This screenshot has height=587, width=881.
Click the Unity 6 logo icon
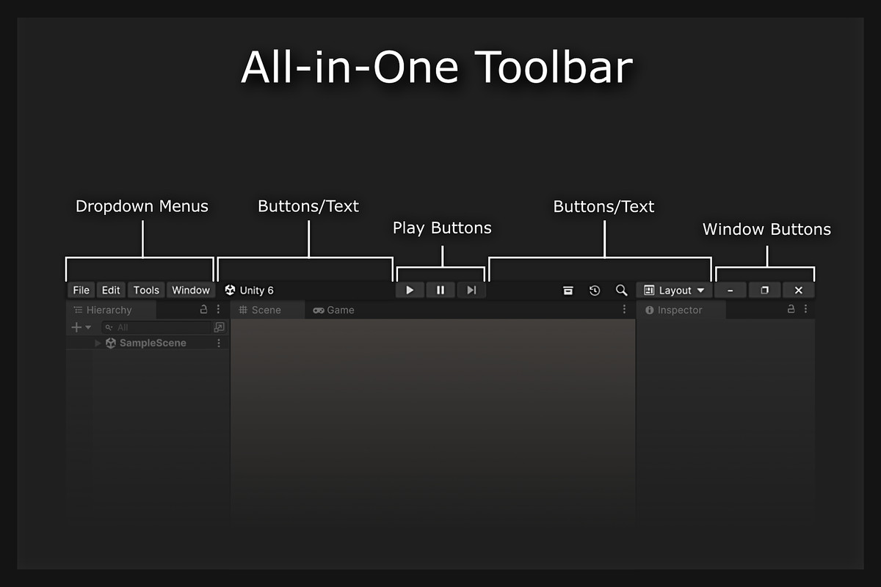click(231, 290)
